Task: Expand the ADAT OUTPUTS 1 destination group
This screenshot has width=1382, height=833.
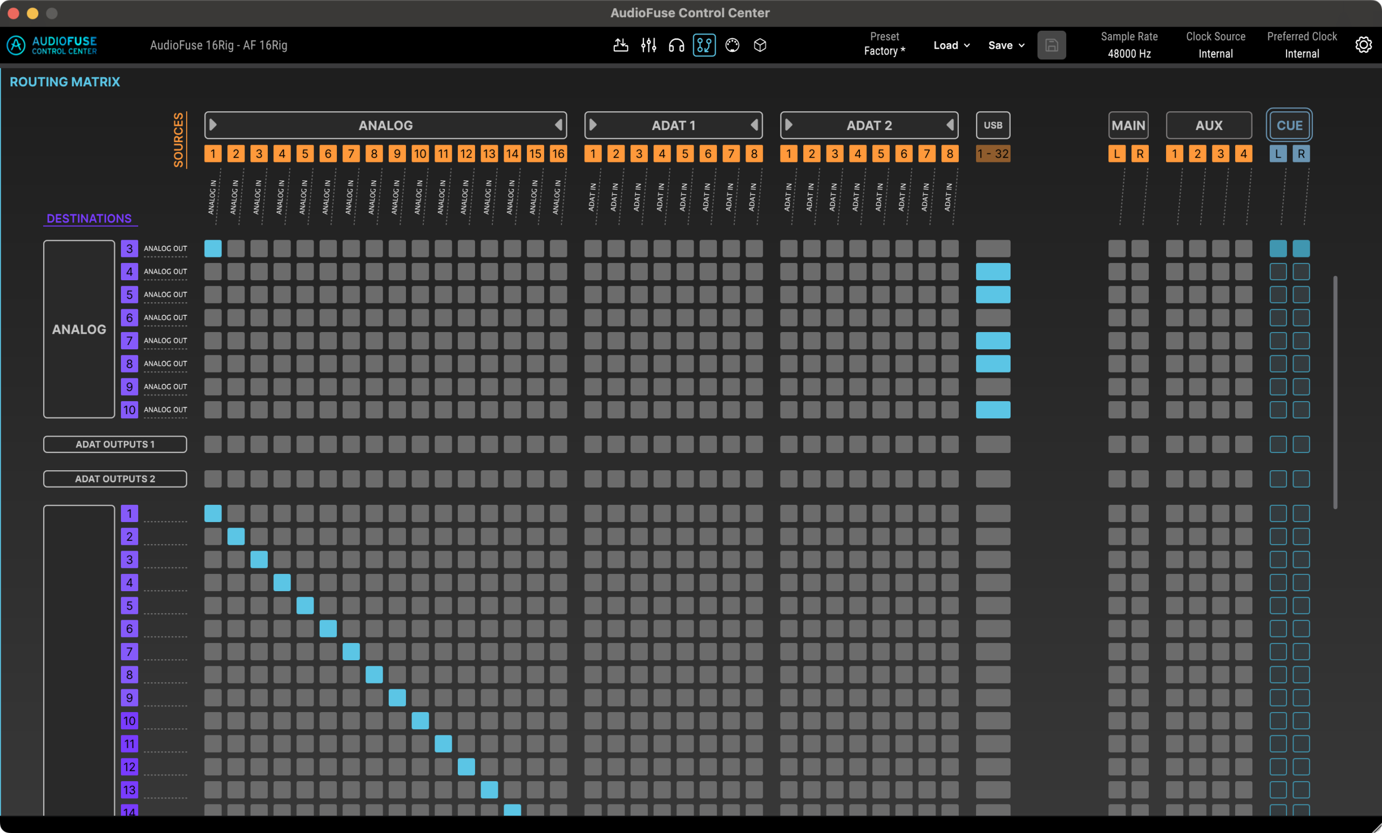Action: point(115,444)
